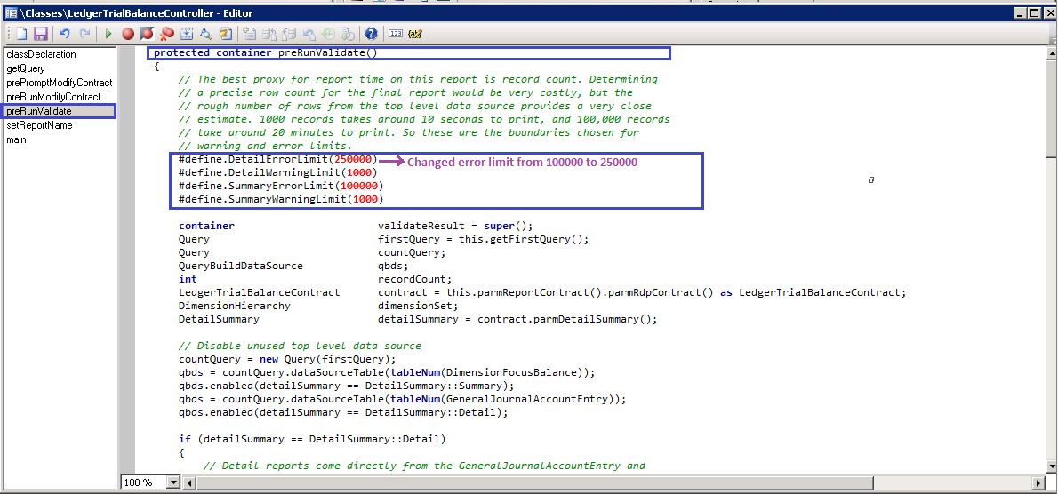1058x494 pixels.
Task: Click the display changes pencil icon
Action: coord(414,34)
